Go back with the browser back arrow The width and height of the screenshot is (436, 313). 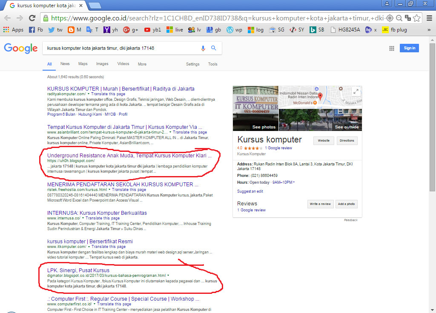8,18
